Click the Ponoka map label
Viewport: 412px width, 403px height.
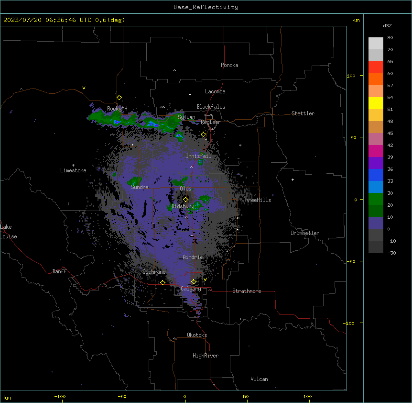point(229,65)
